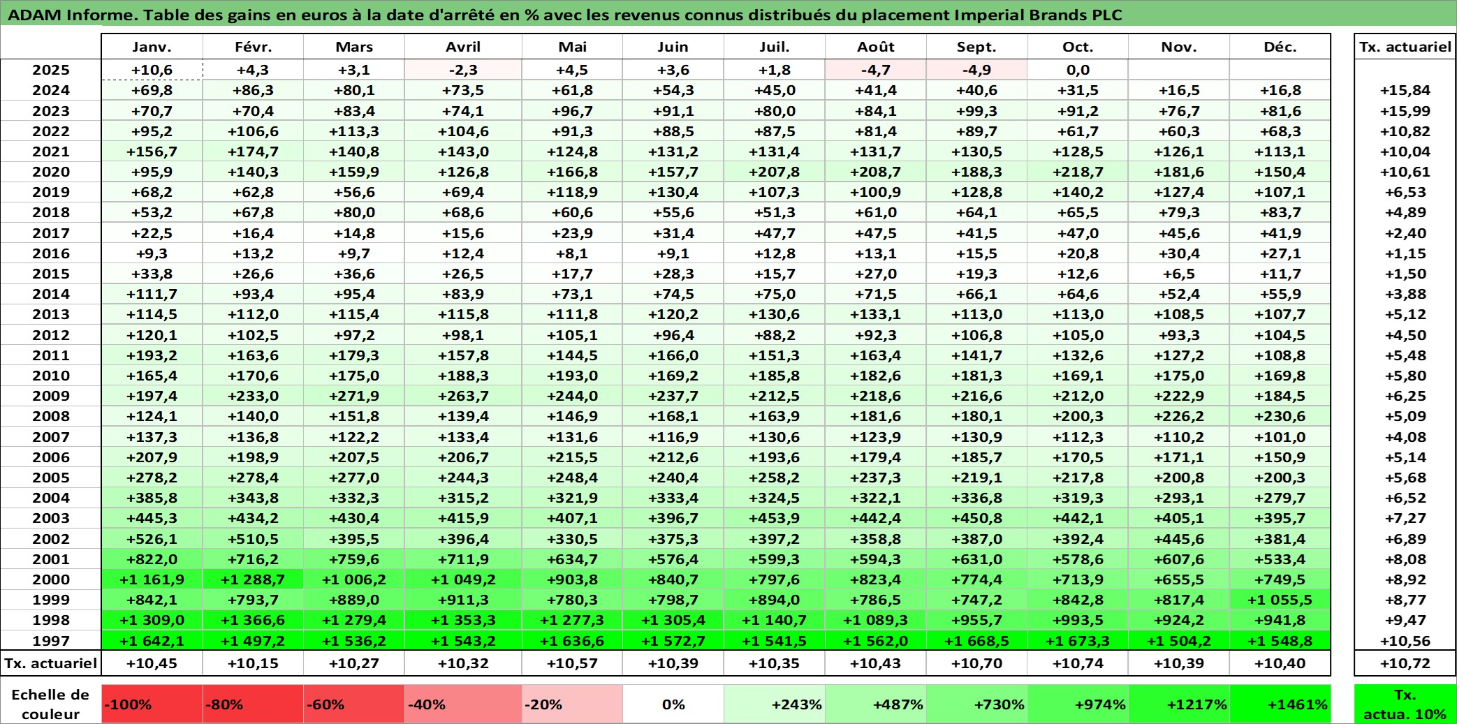This screenshot has width=1457, height=724.
Task: Click the cell showing +1 055,5
Action: [x=1280, y=600]
